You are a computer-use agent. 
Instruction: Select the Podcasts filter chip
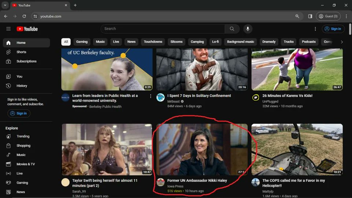pos(309,42)
